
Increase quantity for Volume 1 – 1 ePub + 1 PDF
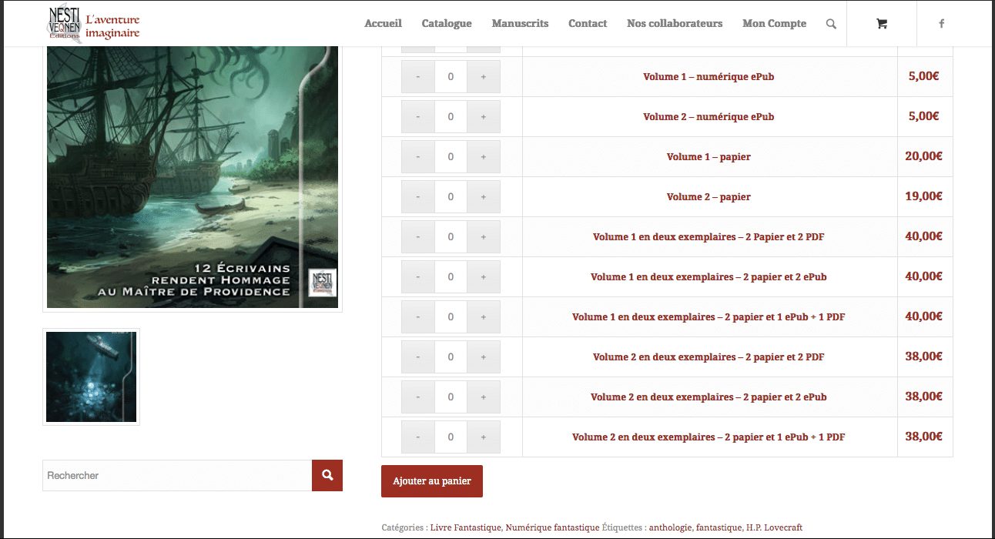point(484,317)
